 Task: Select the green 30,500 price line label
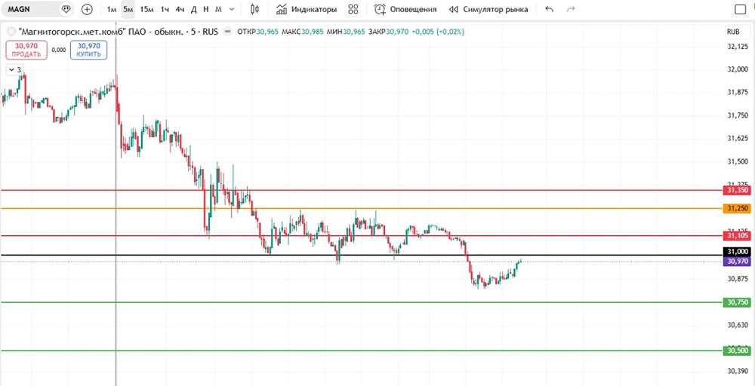(737, 351)
